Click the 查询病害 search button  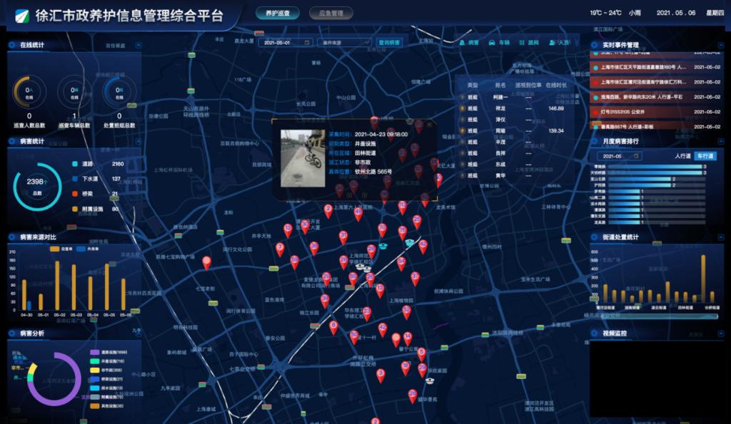(x=390, y=43)
